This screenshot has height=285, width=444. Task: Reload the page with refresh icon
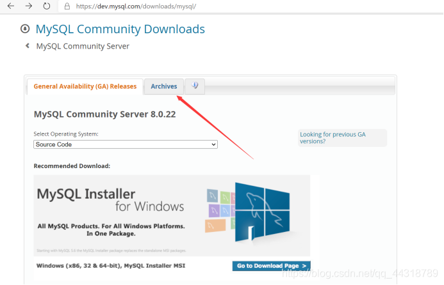[47, 6]
